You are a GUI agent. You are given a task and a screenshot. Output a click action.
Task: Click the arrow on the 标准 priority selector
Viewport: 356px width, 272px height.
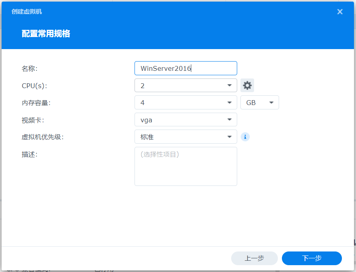pos(230,137)
